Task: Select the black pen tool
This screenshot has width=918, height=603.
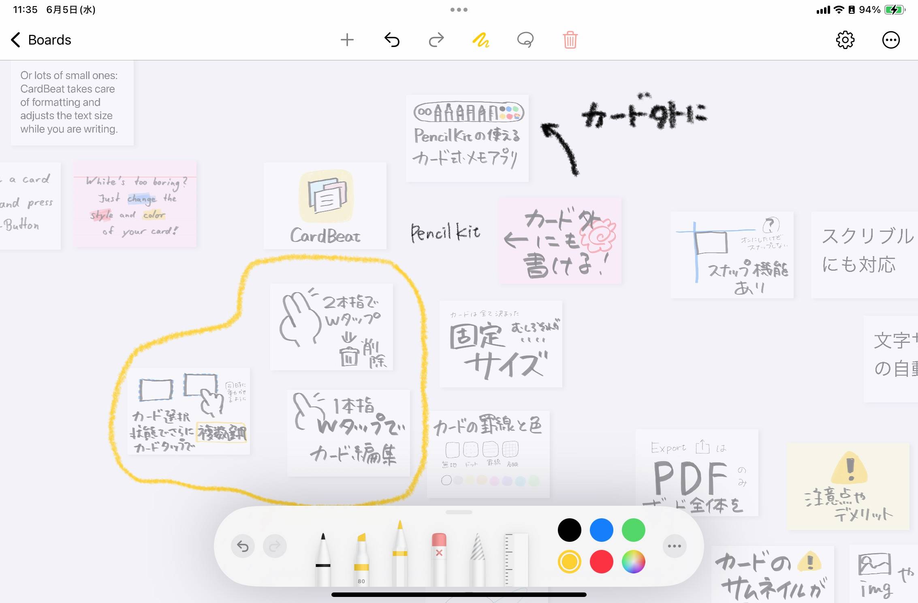Action: [323, 559]
